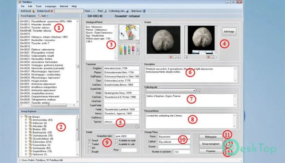Screen dimensions: 285x163
Task: Click the Number of specimen field
Action: [x=182, y=152]
